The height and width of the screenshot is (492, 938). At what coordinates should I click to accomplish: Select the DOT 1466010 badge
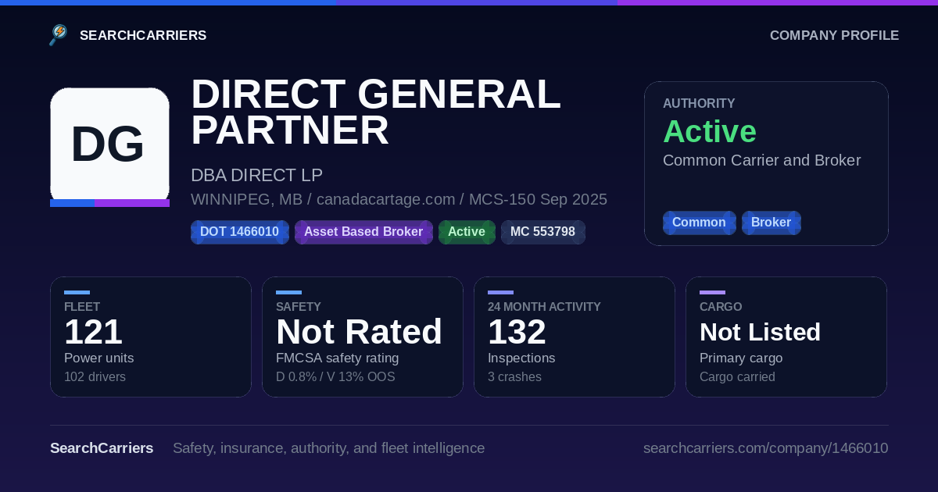pos(239,232)
